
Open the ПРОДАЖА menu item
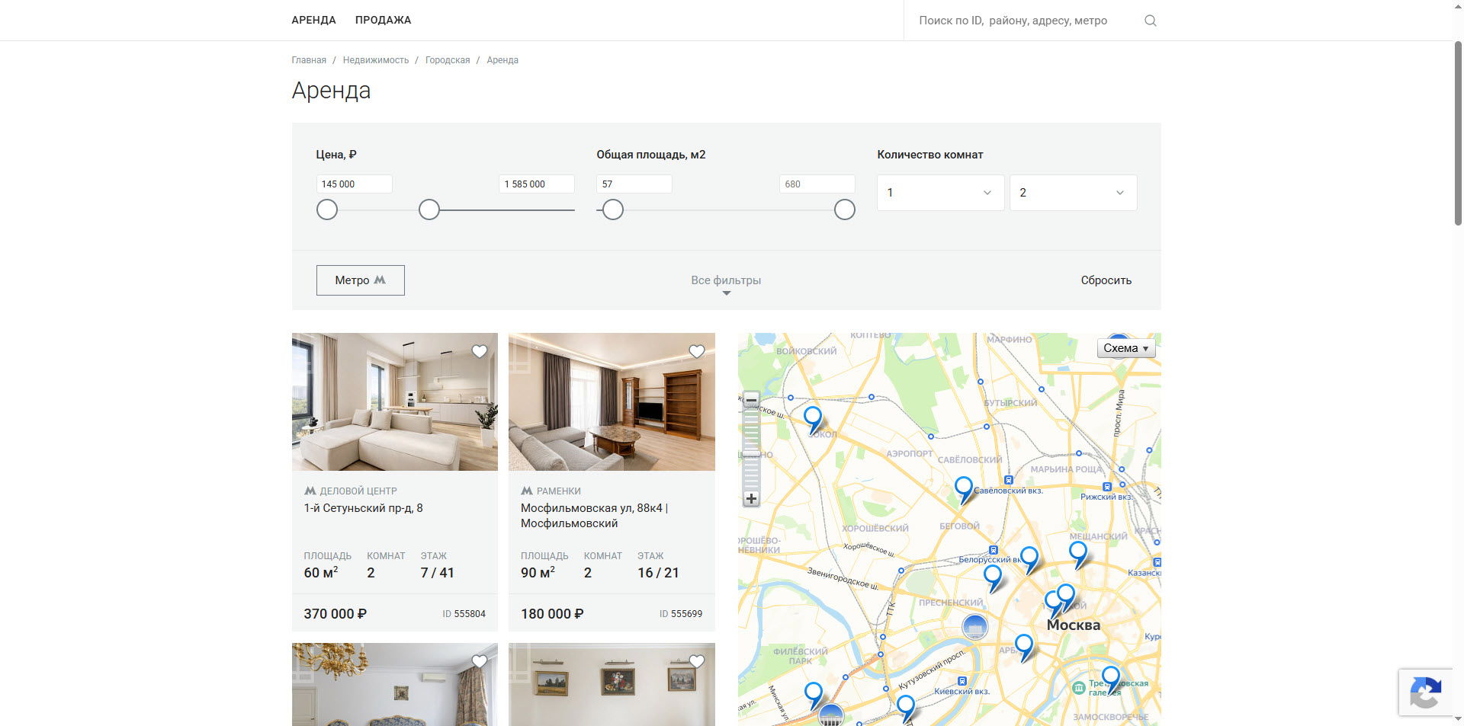pos(383,20)
